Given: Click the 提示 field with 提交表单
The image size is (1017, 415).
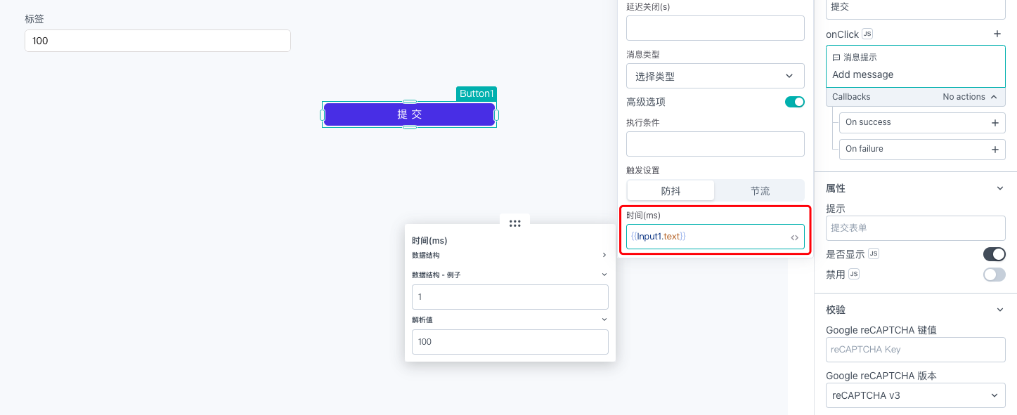Looking at the screenshot, I should pos(915,228).
